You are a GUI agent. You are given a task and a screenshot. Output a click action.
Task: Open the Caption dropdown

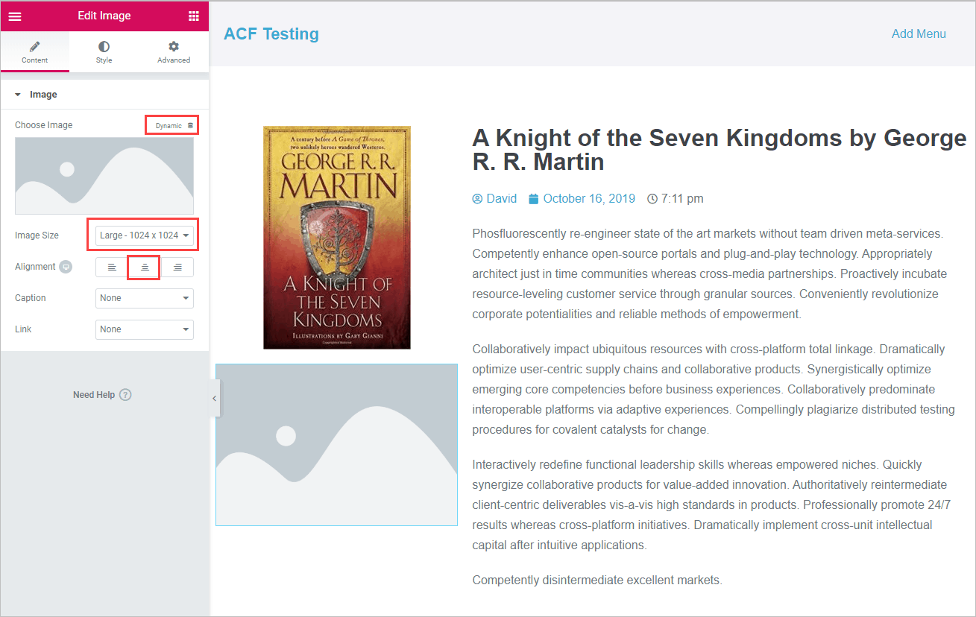(x=145, y=298)
